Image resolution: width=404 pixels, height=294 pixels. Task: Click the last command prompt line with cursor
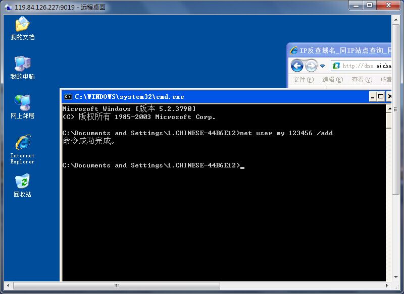pos(154,165)
